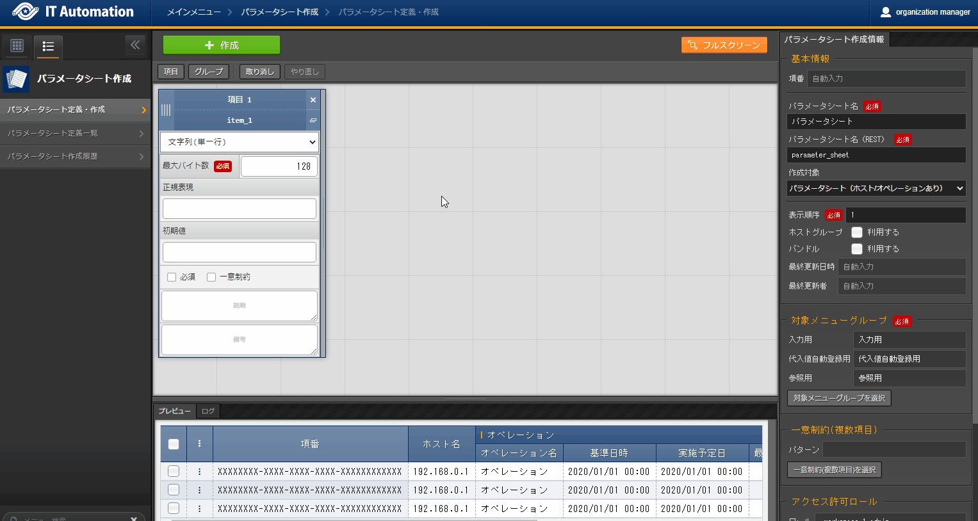Enable the 必須 checkbox in item 1
Image resolution: width=978 pixels, height=521 pixels.
(x=172, y=277)
